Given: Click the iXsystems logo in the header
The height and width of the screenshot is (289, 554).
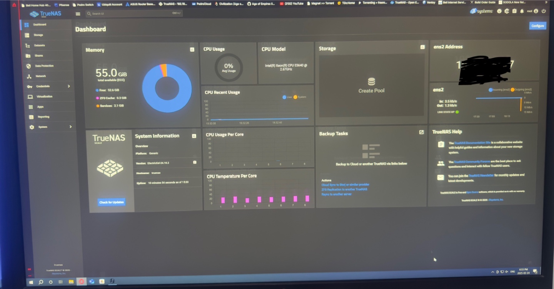Looking at the screenshot, I should coord(481,11).
